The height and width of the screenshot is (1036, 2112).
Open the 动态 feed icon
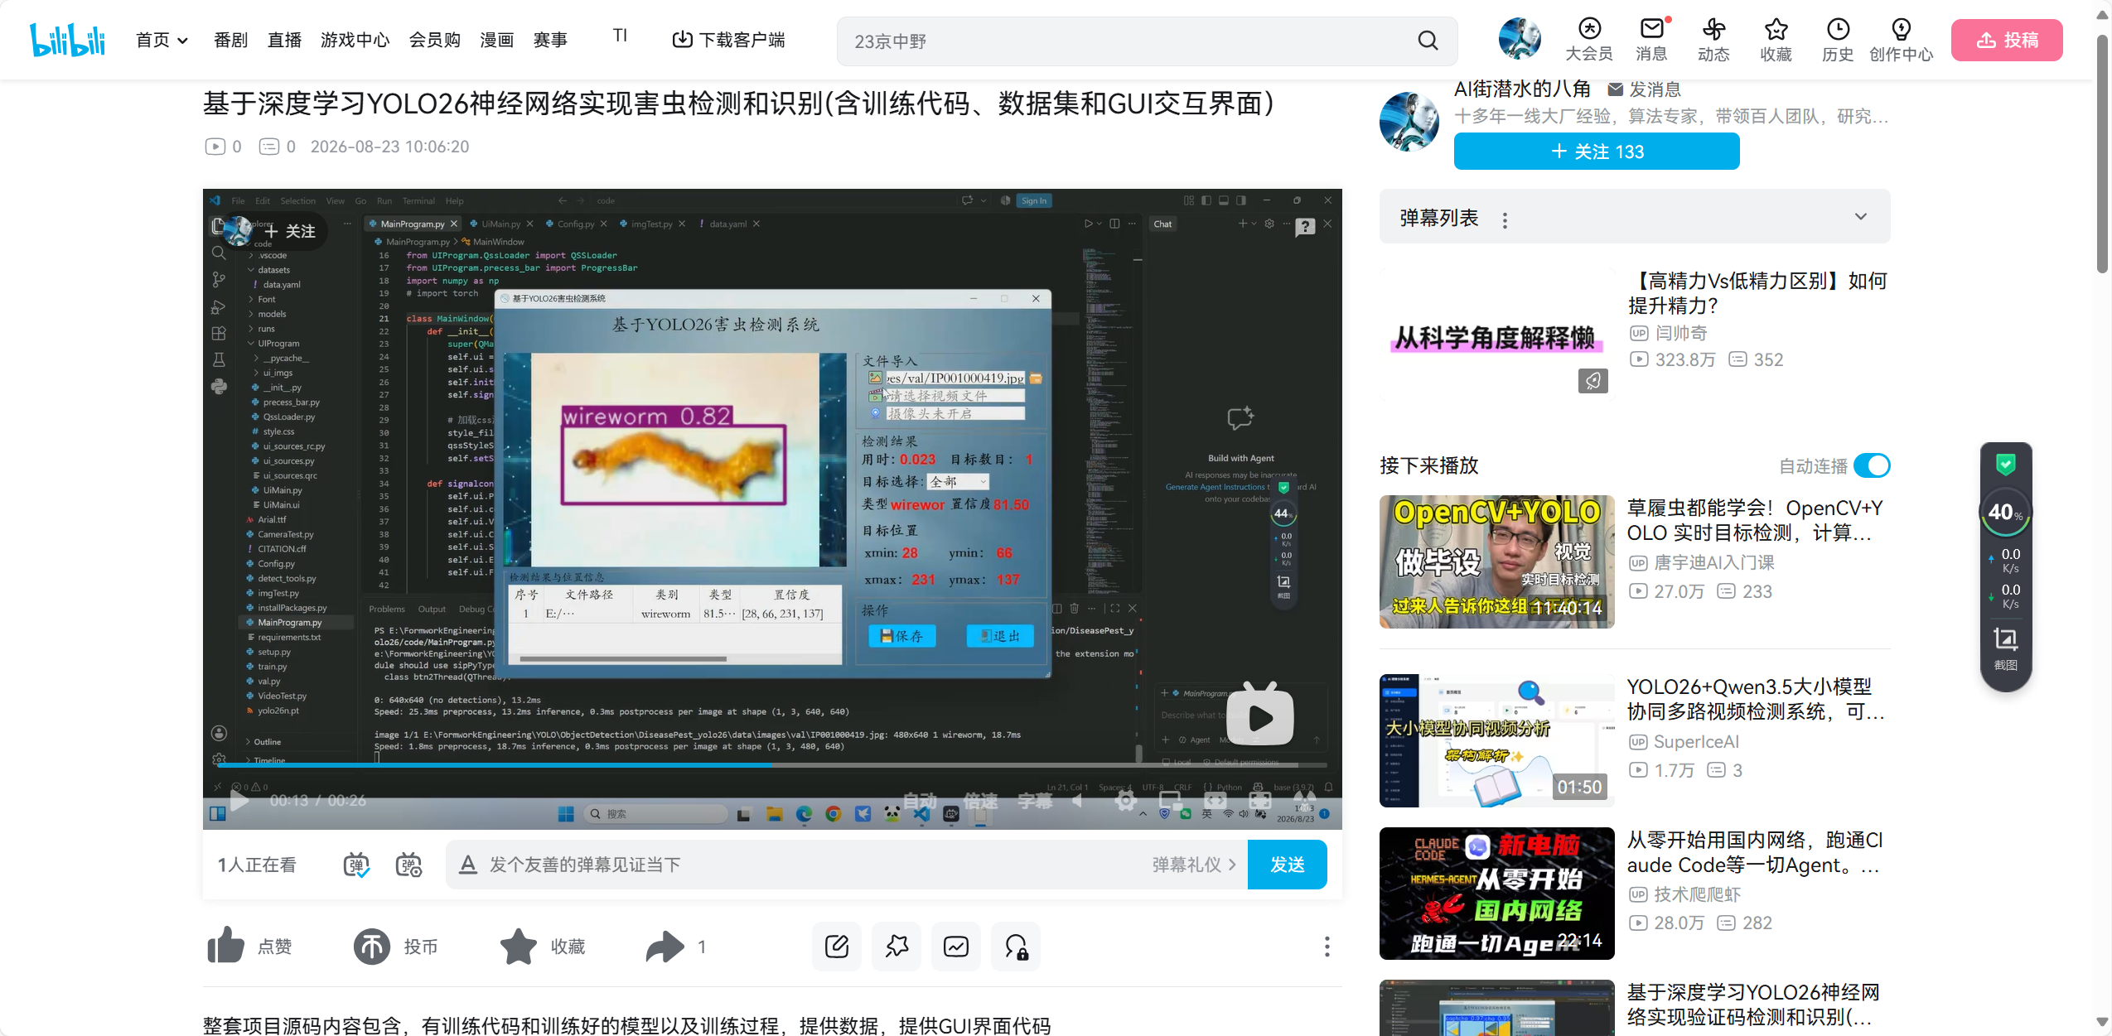(1713, 40)
